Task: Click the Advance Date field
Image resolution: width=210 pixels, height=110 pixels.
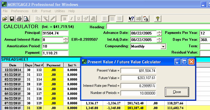Action: (143, 33)
